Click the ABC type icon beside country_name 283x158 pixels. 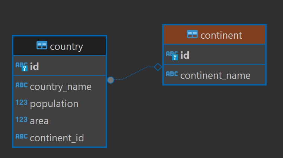[22, 86]
